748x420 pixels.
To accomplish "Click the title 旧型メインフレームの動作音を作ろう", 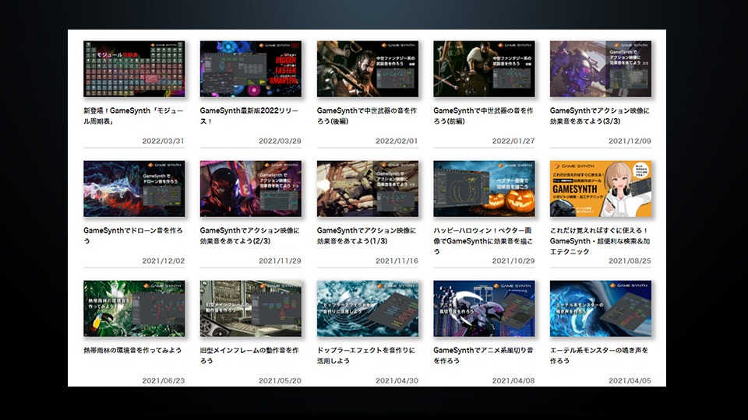I will tap(249, 355).
